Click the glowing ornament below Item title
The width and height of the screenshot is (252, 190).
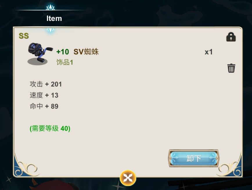click(51, 29)
